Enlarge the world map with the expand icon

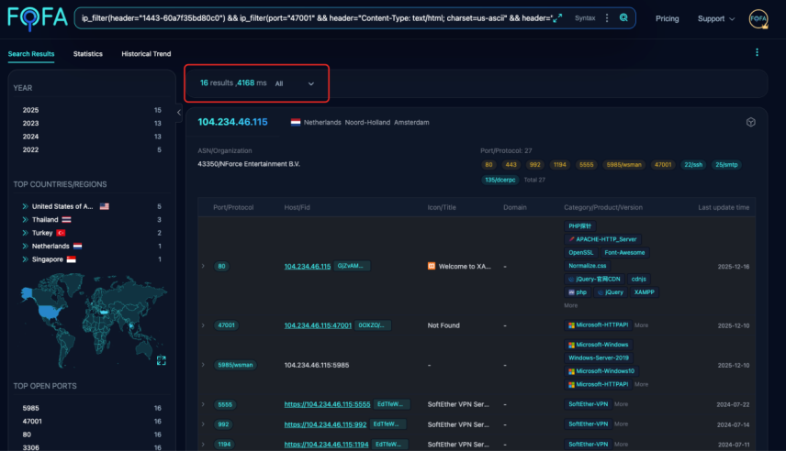(x=162, y=360)
